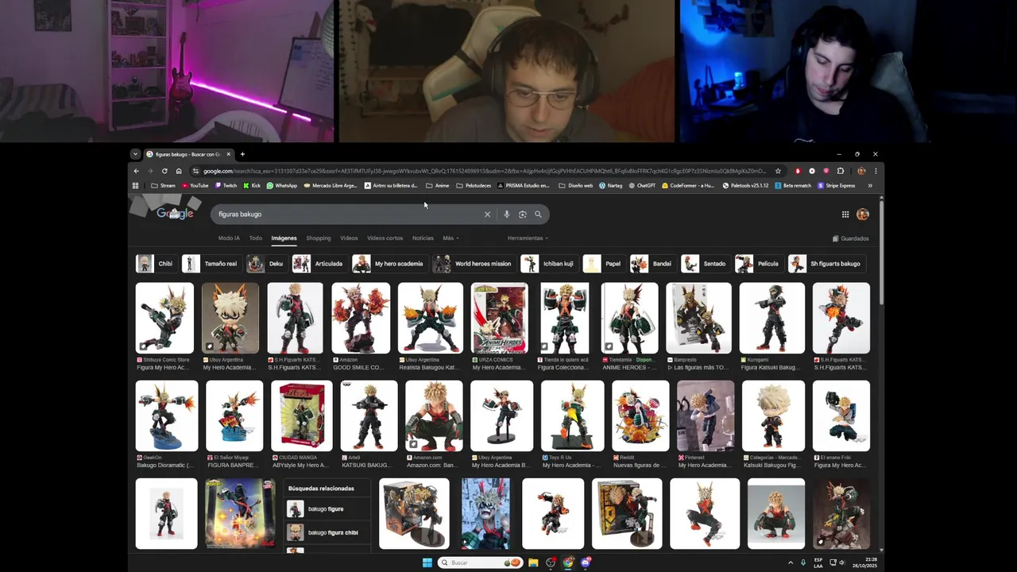Open the Toys R Us figure thumbnail

tap(573, 415)
